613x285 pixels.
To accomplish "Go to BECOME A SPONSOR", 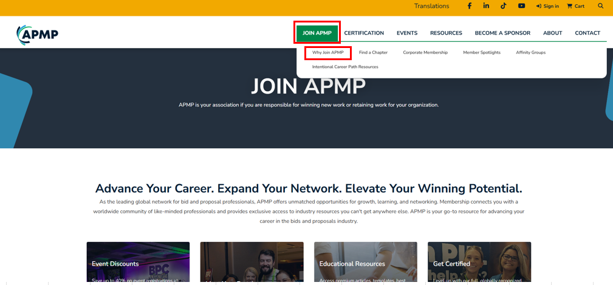I will 502,33.
